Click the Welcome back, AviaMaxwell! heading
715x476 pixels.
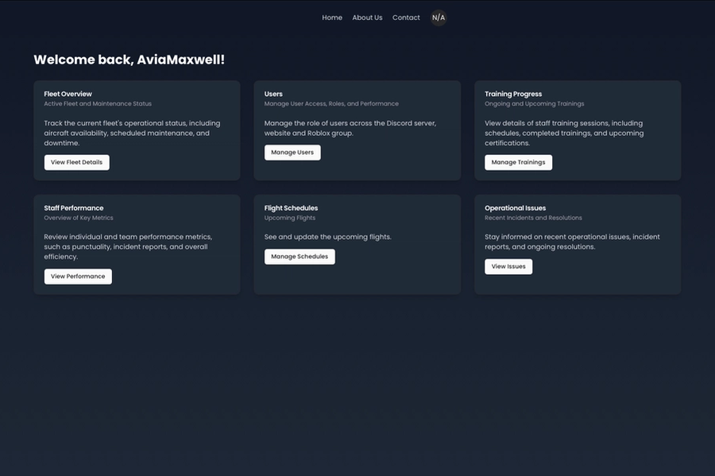[129, 60]
